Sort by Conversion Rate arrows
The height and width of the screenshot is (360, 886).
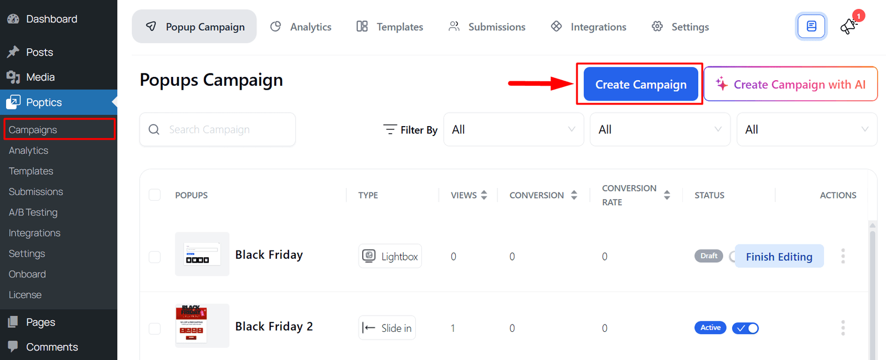tap(667, 195)
